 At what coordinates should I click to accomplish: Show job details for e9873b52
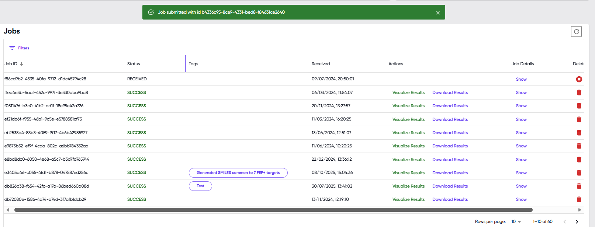(x=521, y=146)
